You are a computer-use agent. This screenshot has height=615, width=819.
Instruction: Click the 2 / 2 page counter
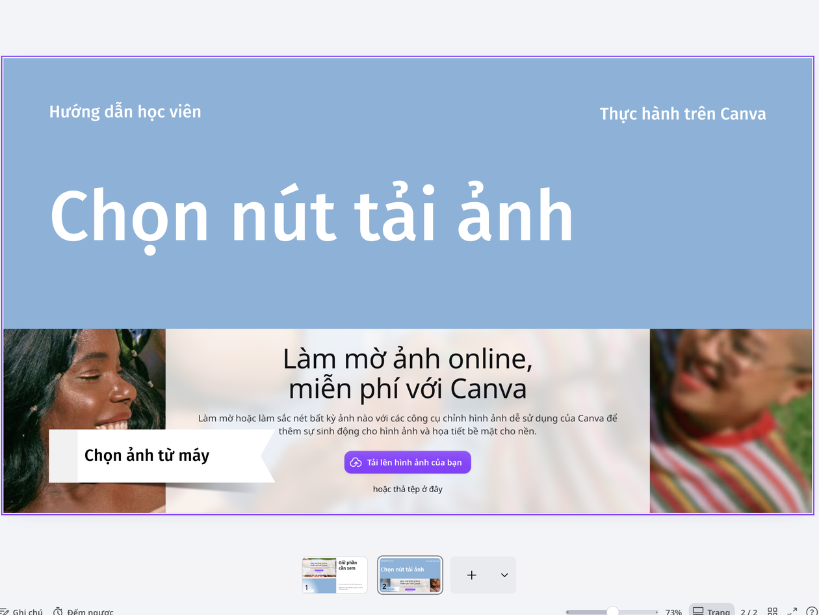(x=749, y=612)
